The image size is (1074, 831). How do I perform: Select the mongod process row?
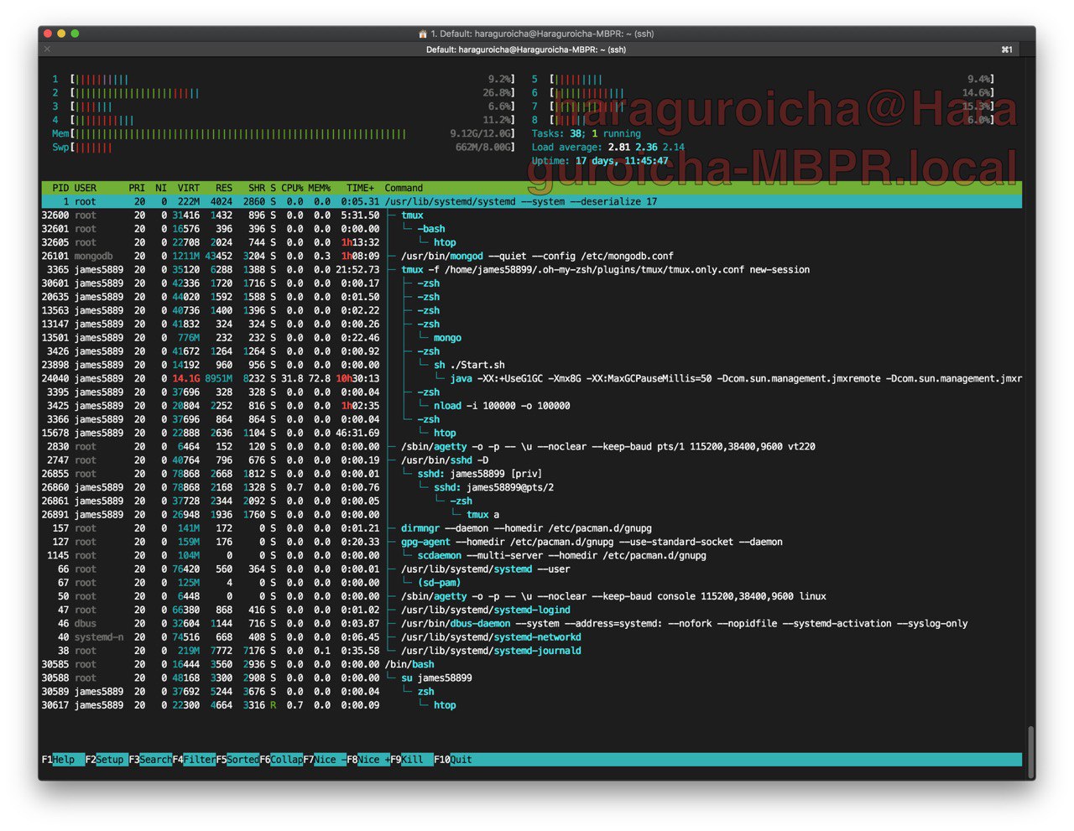(x=532, y=256)
